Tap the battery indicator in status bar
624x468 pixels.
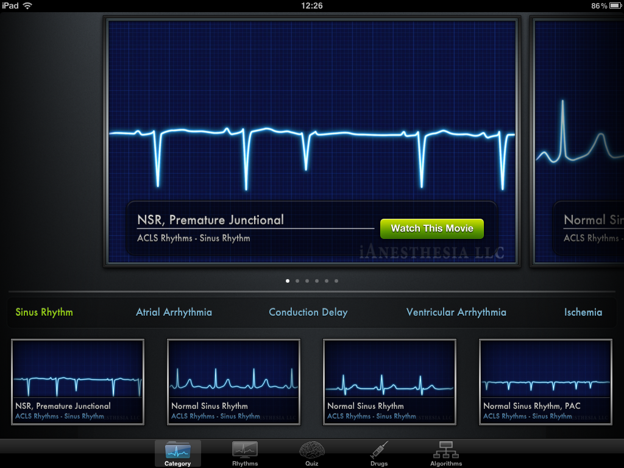pyautogui.click(x=614, y=5)
